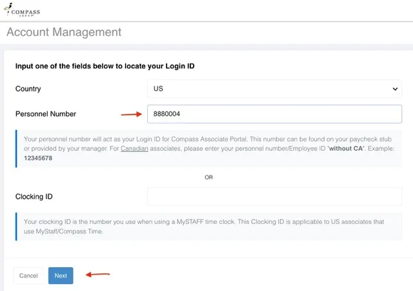The height and width of the screenshot is (291, 413).
Task: Click the 'Input one of the fields below' heading
Action: [x=105, y=66]
